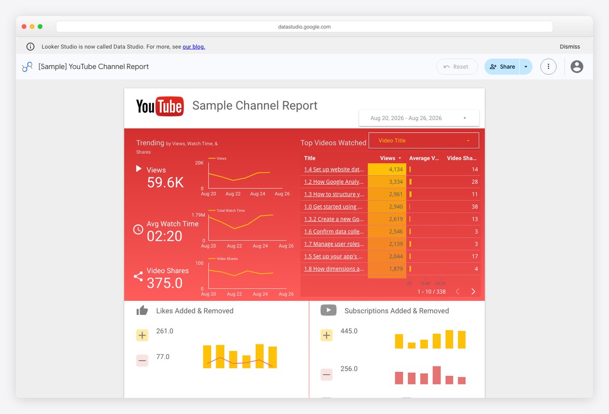This screenshot has width=609, height=414.
Task: Click the browser address bar
Action: [304, 26]
